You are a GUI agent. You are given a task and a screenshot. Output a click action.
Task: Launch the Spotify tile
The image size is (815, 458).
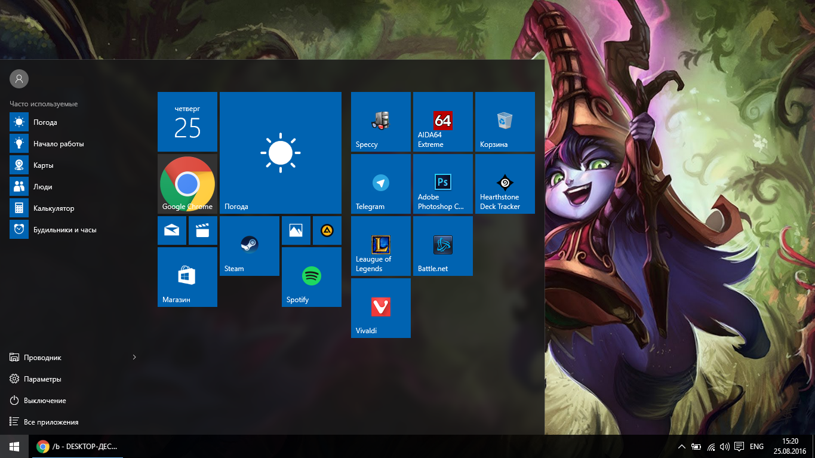(312, 277)
